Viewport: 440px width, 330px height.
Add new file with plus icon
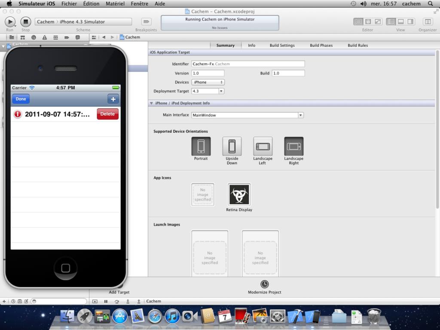4,301
